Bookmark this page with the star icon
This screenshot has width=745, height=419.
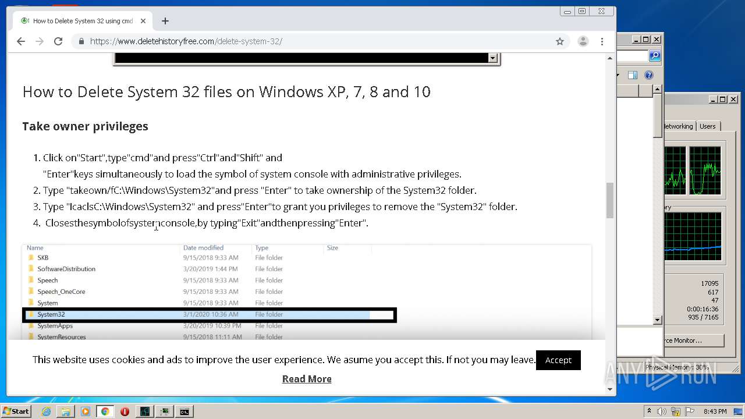[560, 41]
